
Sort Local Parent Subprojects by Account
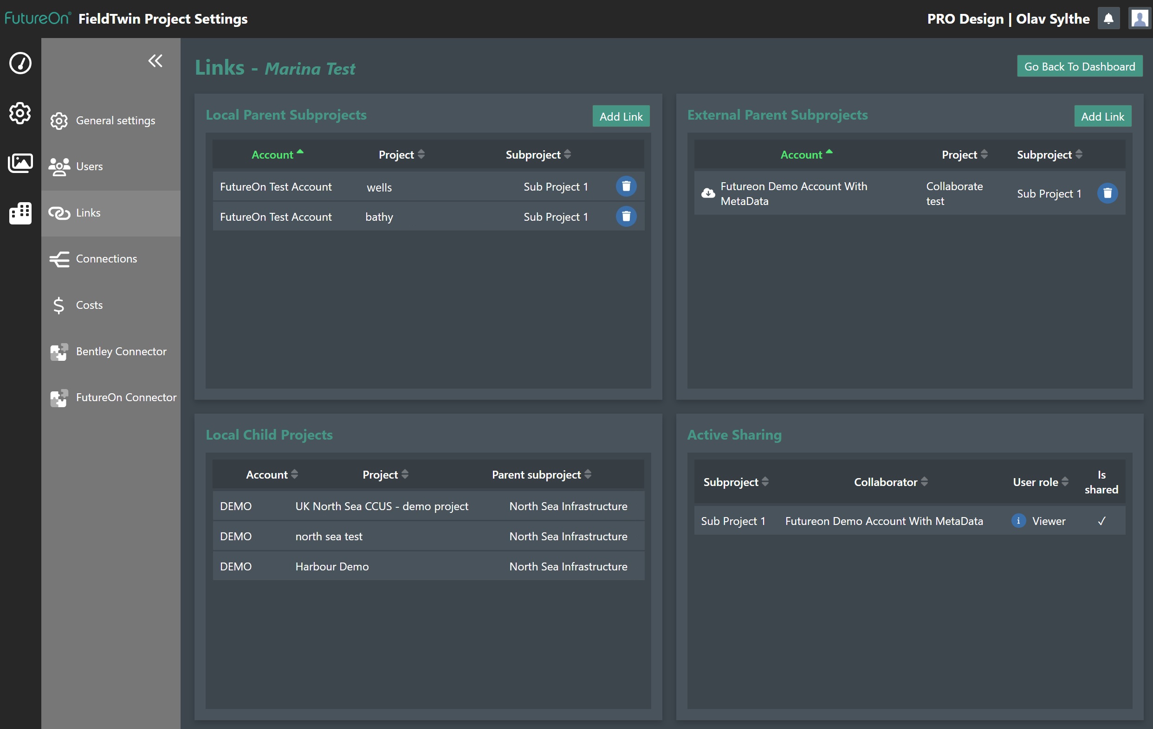pos(278,154)
